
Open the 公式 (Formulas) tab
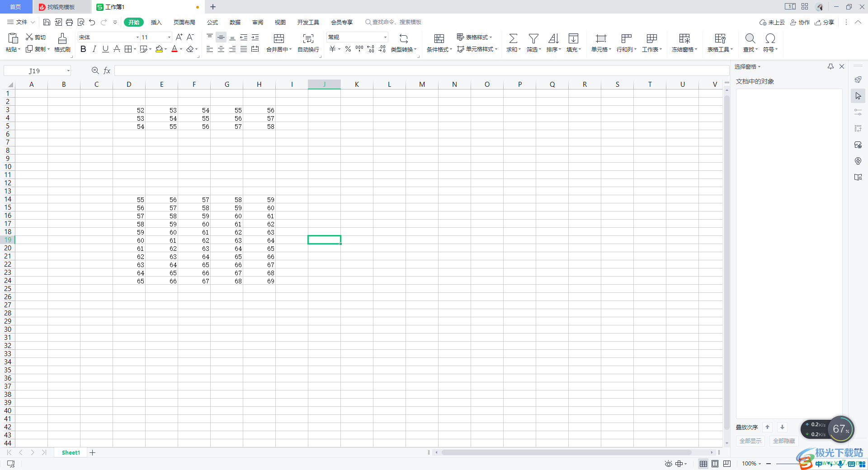[212, 22]
